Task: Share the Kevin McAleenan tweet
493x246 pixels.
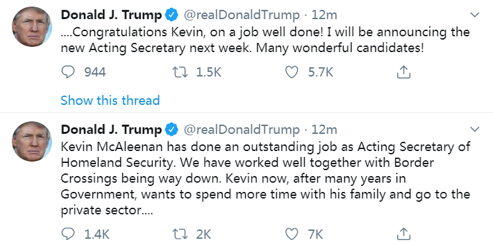Action: click(x=404, y=233)
